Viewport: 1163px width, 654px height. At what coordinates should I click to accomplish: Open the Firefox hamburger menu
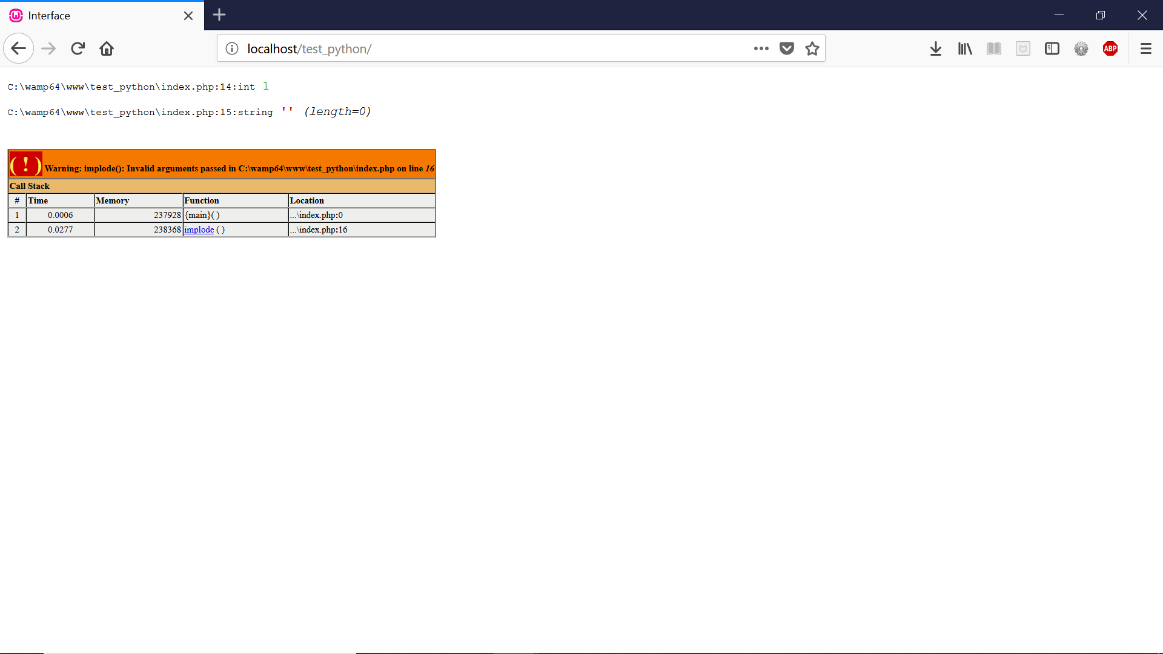click(x=1145, y=48)
